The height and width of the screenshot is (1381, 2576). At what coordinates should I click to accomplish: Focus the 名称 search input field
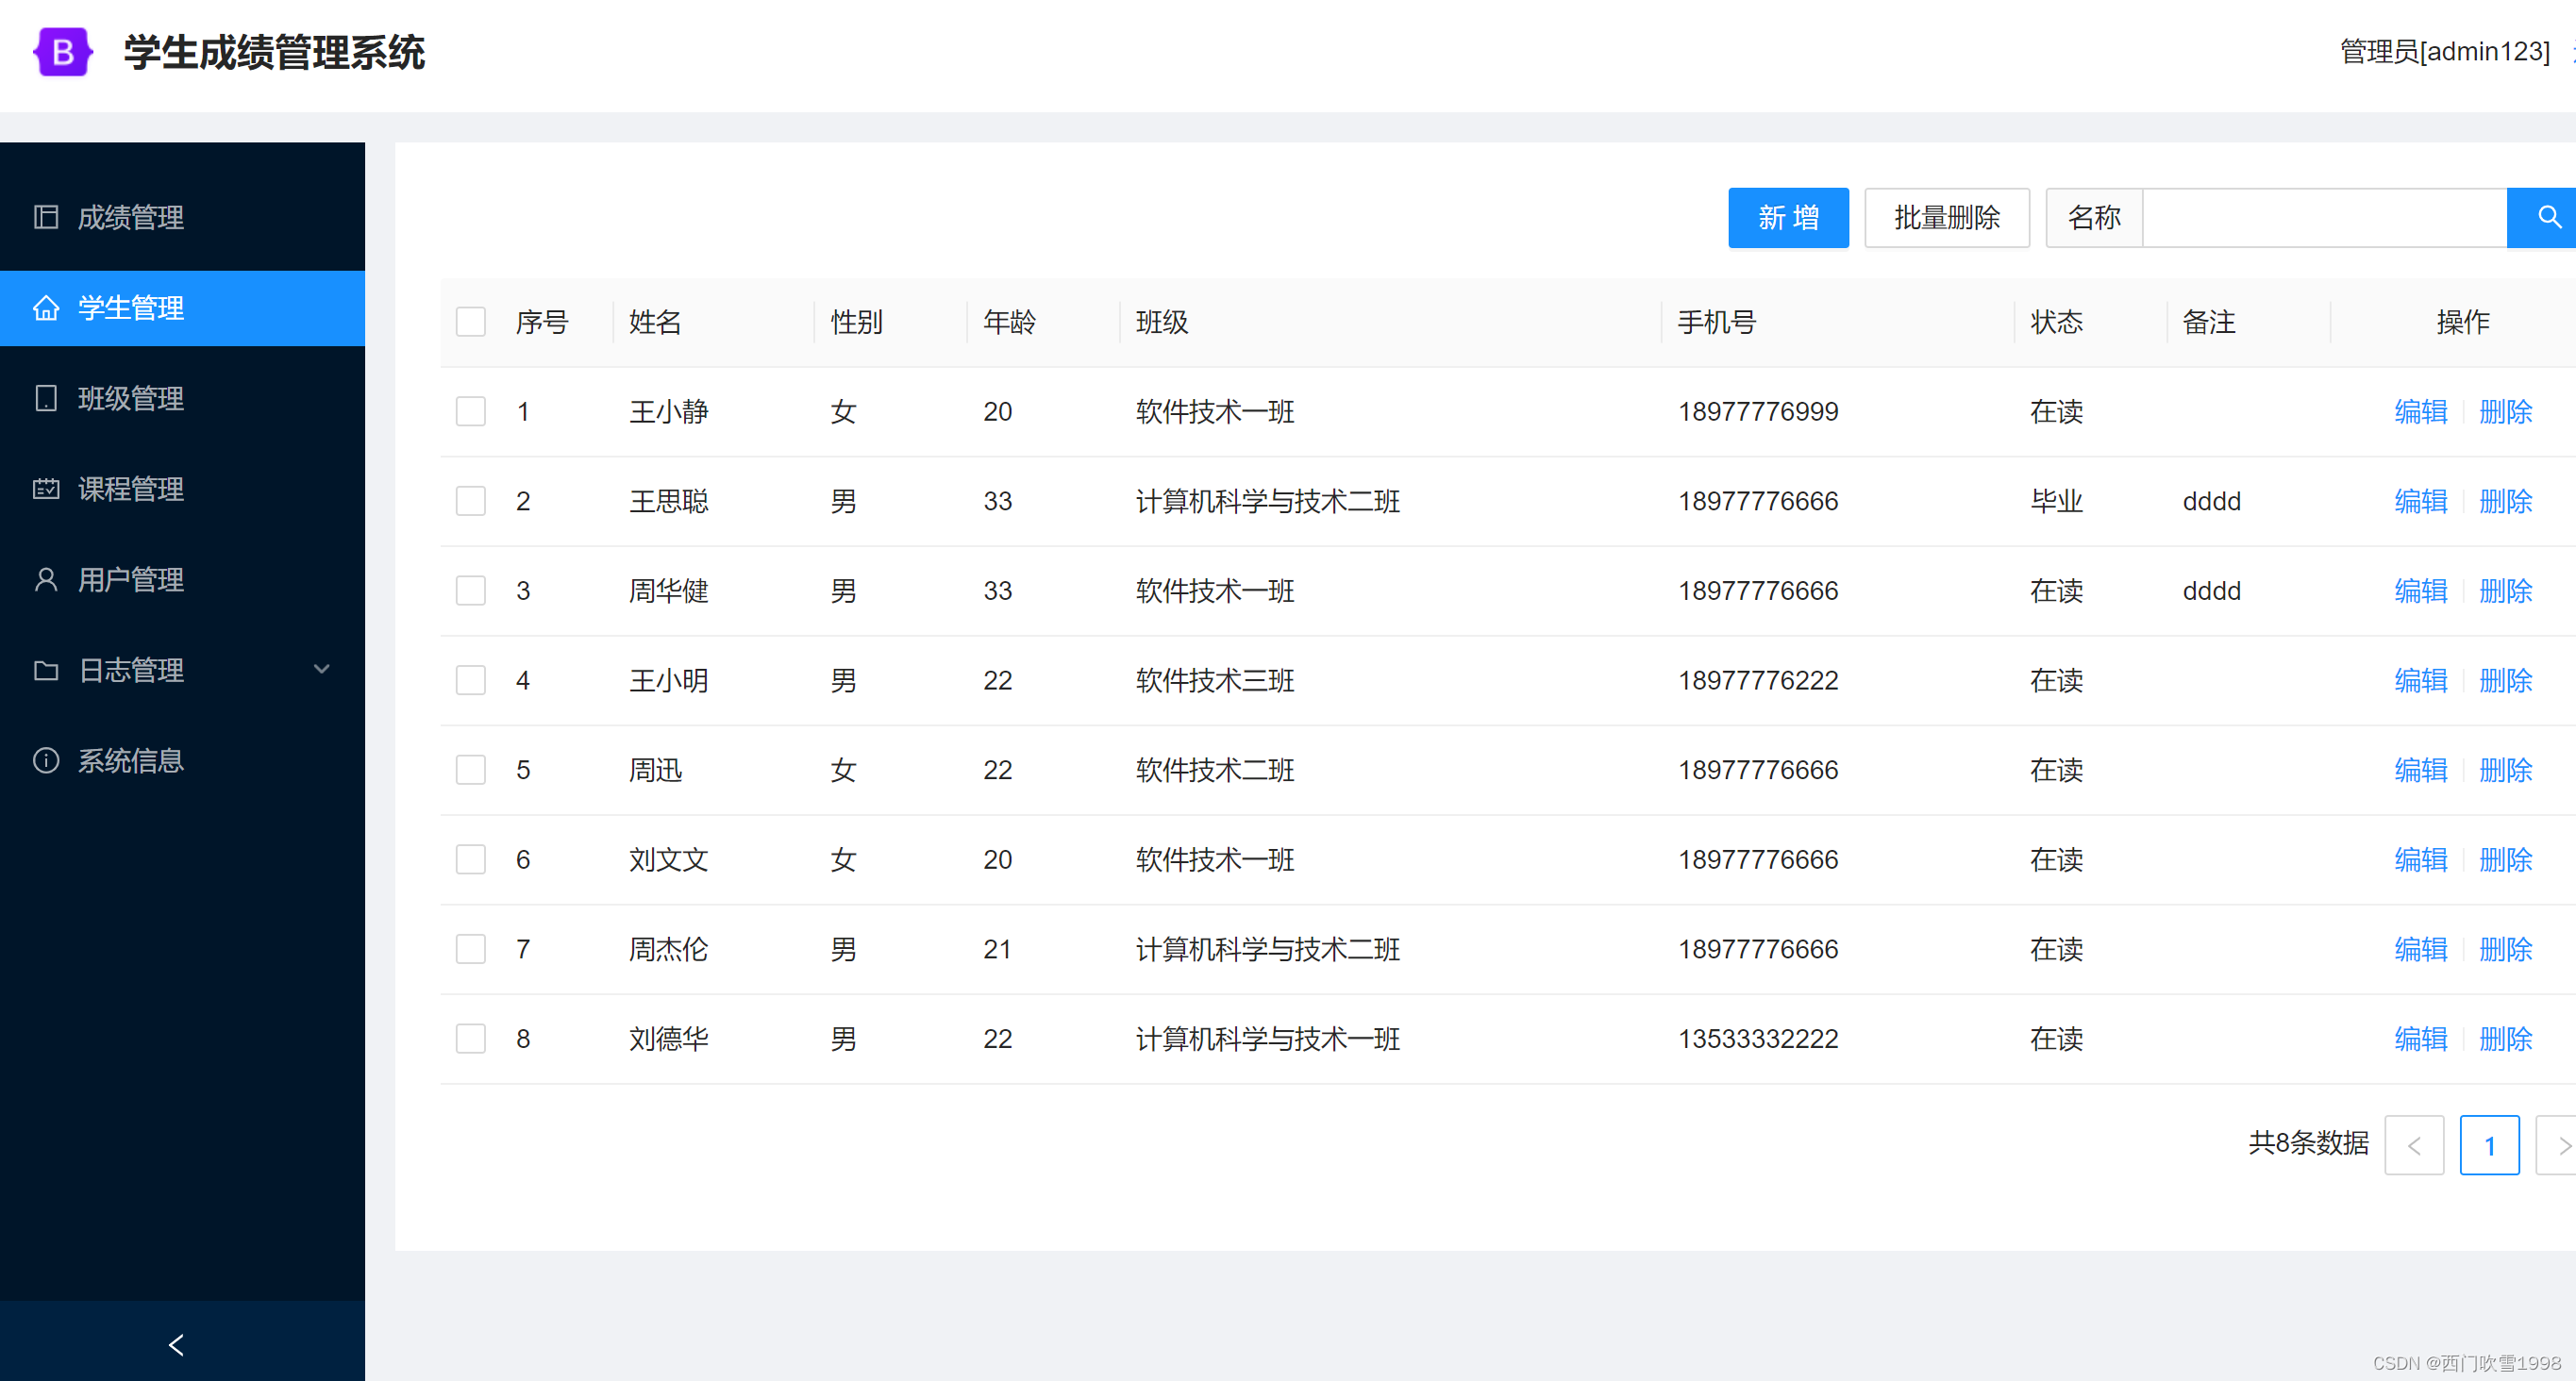pos(2325,217)
